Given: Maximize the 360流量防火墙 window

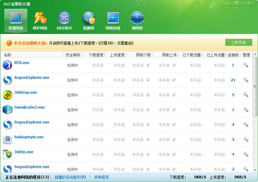Looking at the screenshot, I should click(237, 3).
